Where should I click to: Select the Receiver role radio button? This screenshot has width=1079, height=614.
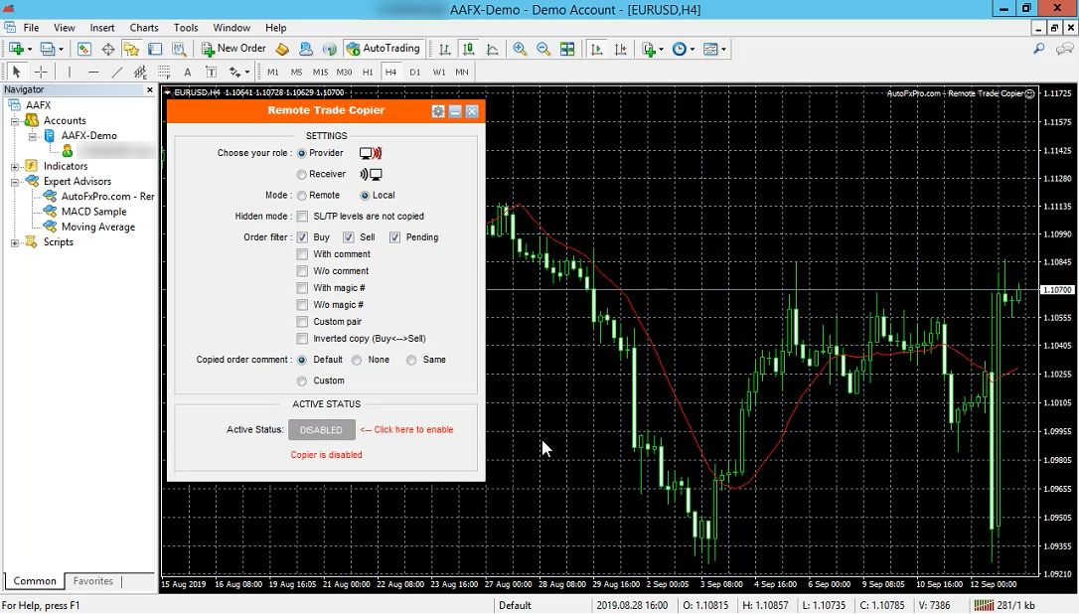[x=302, y=175]
